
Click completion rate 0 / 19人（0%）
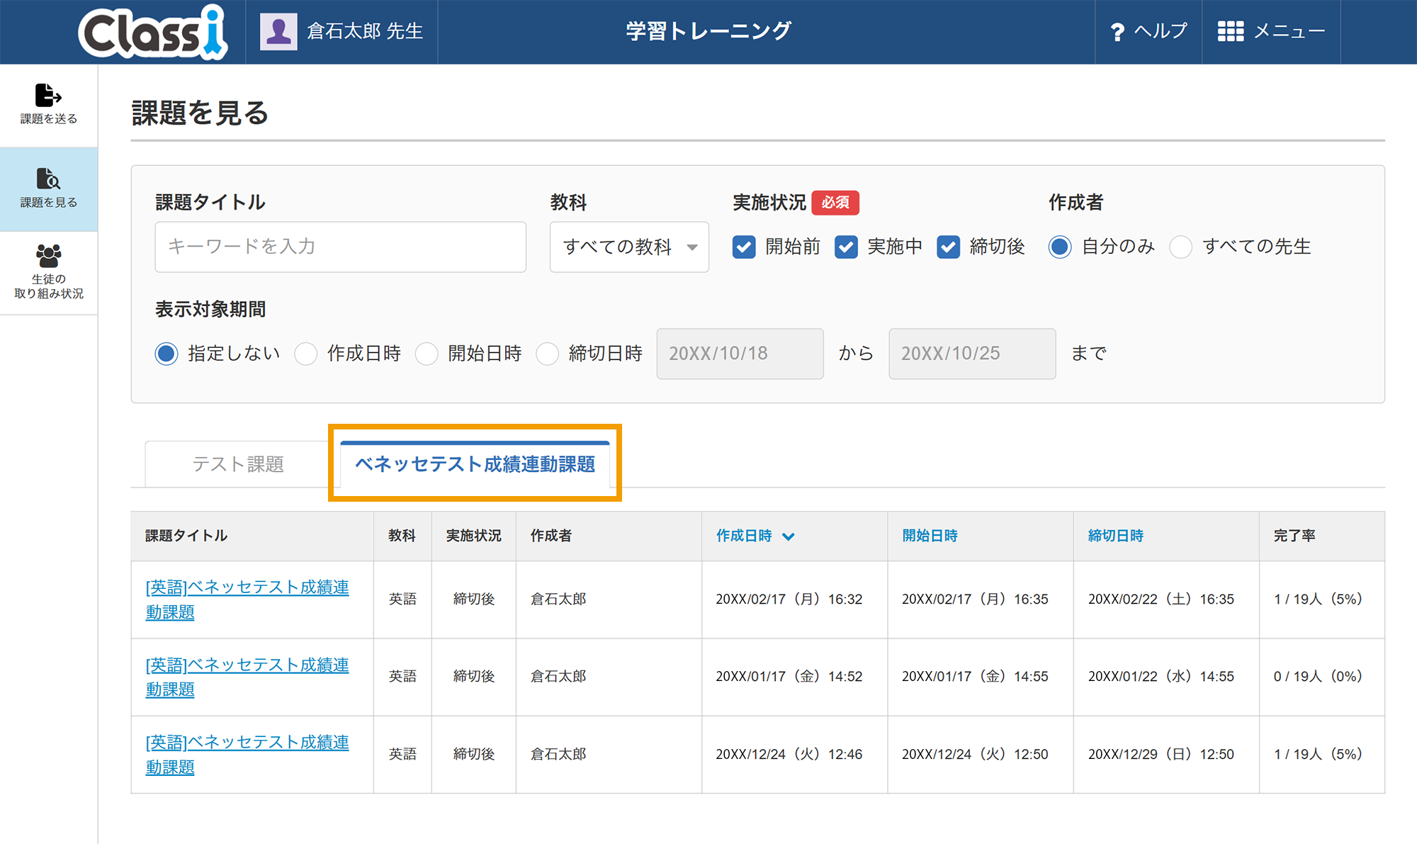tap(1318, 677)
